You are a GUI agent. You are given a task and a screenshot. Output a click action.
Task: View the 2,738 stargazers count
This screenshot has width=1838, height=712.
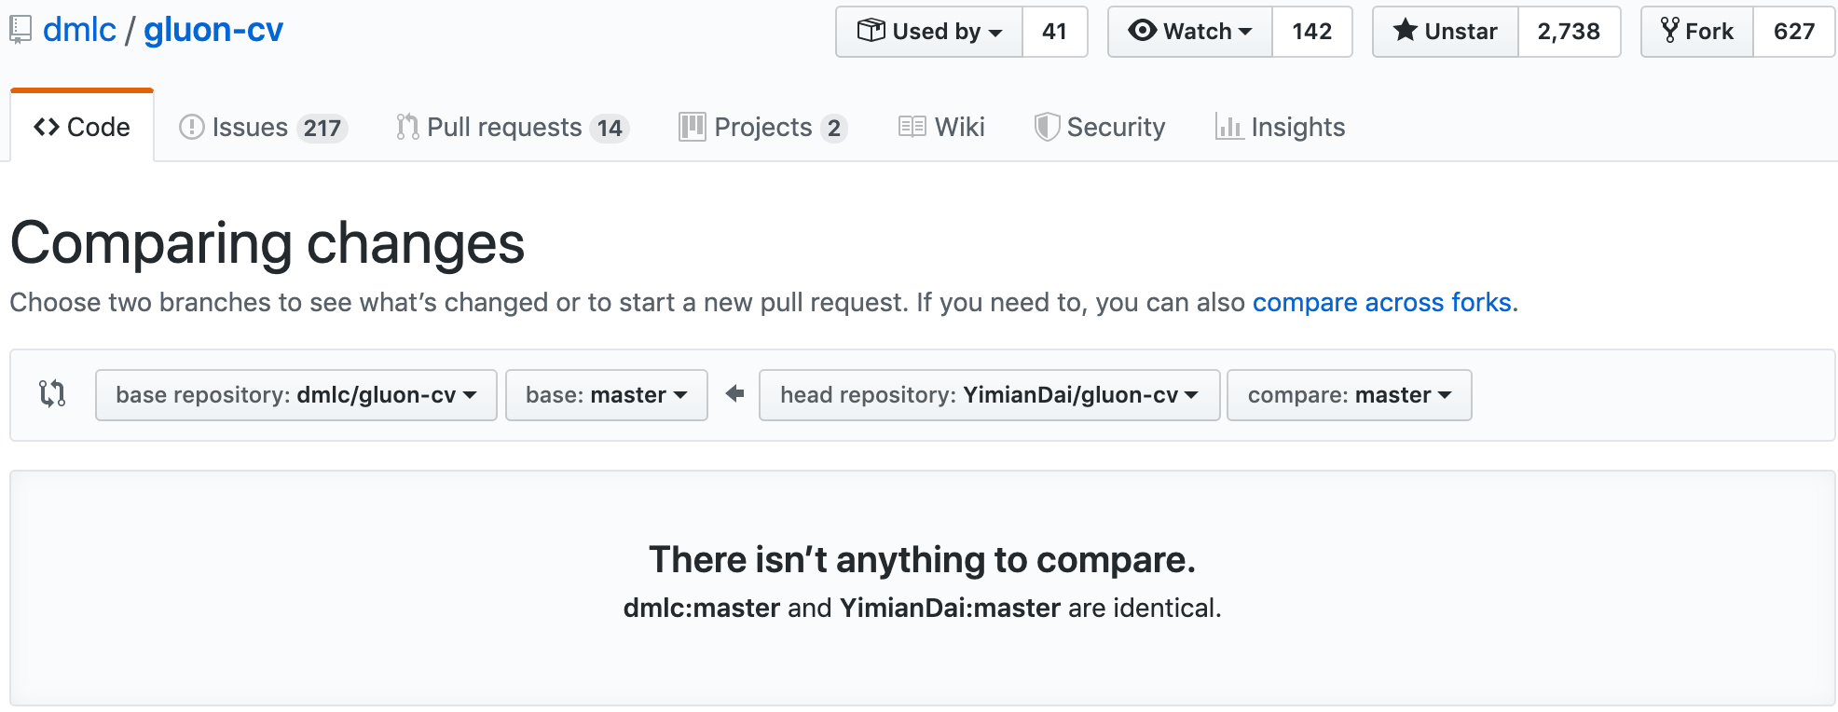(x=1569, y=32)
